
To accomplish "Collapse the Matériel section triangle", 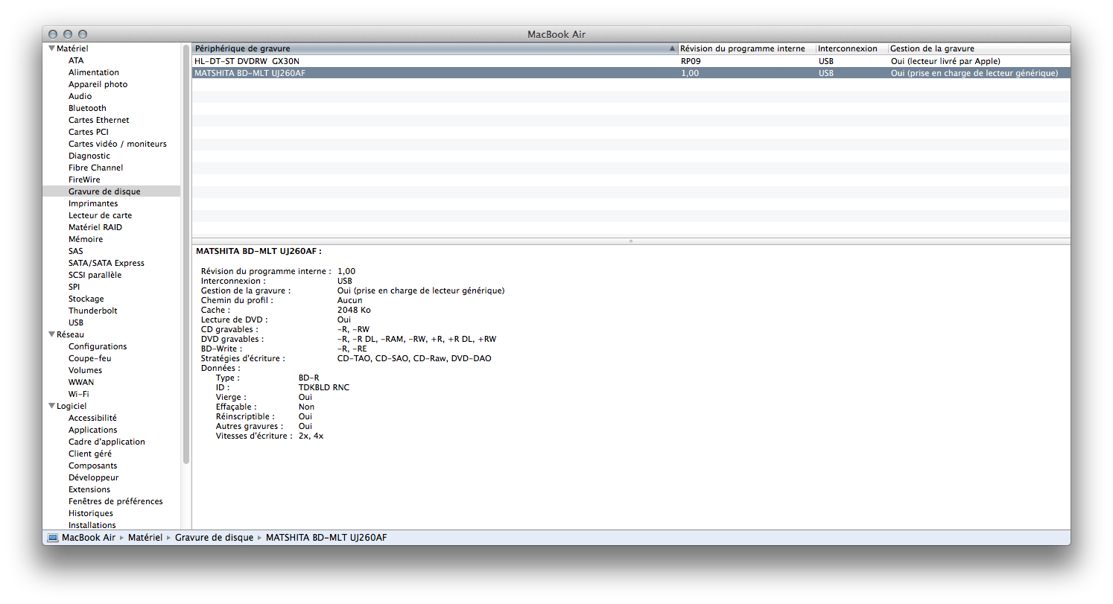I will 51,48.
